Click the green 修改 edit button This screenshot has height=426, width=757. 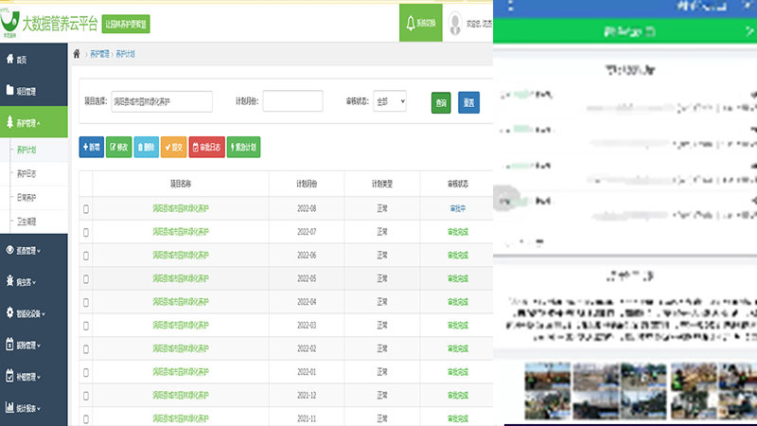[x=118, y=147]
